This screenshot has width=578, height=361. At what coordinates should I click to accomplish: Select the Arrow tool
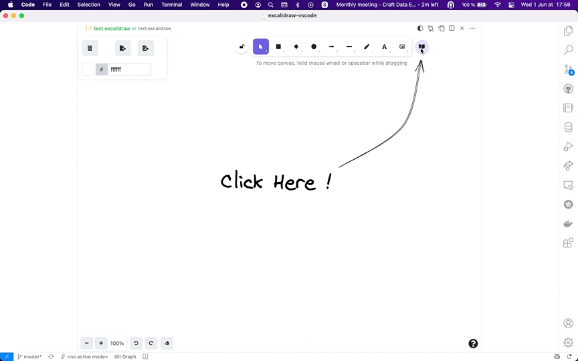point(331,47)
